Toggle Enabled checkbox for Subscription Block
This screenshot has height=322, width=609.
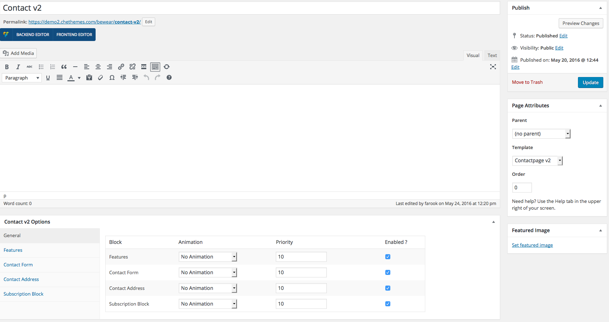(x=388, y=304)
